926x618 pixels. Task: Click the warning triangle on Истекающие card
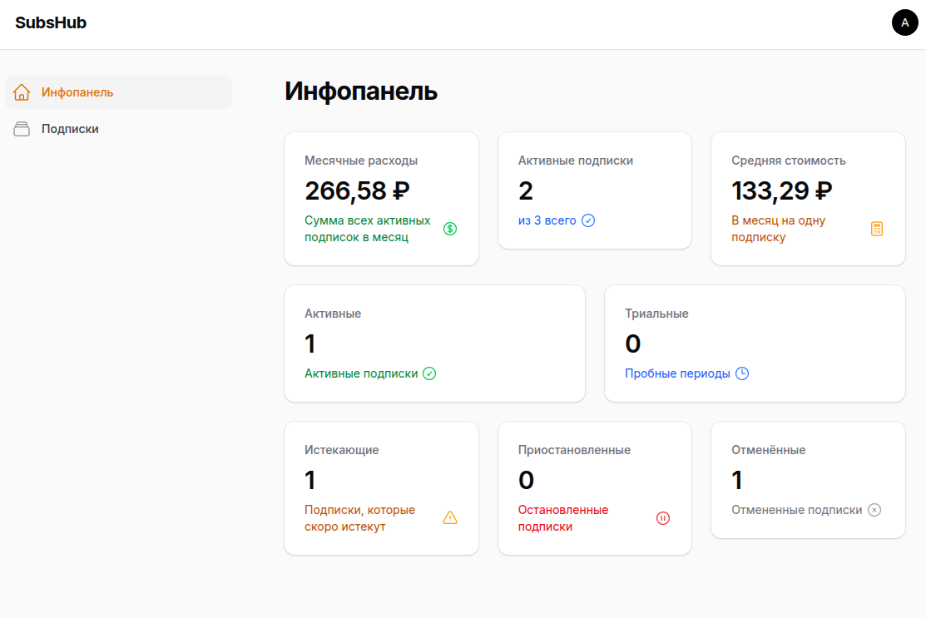pyautogui.click(x=450, y=517)
